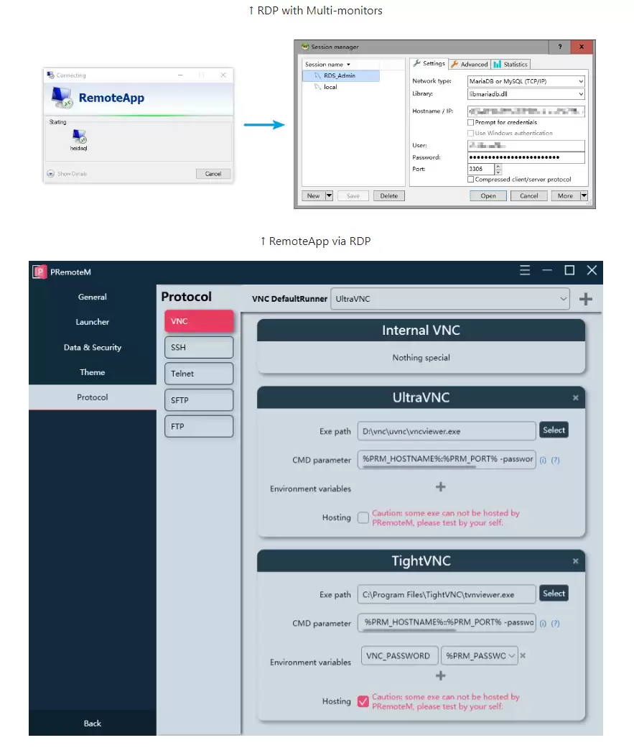Delete the VNC_PASSWORD environment variable row
Screen dimensions: 634x753
click(x=523, y=655)
